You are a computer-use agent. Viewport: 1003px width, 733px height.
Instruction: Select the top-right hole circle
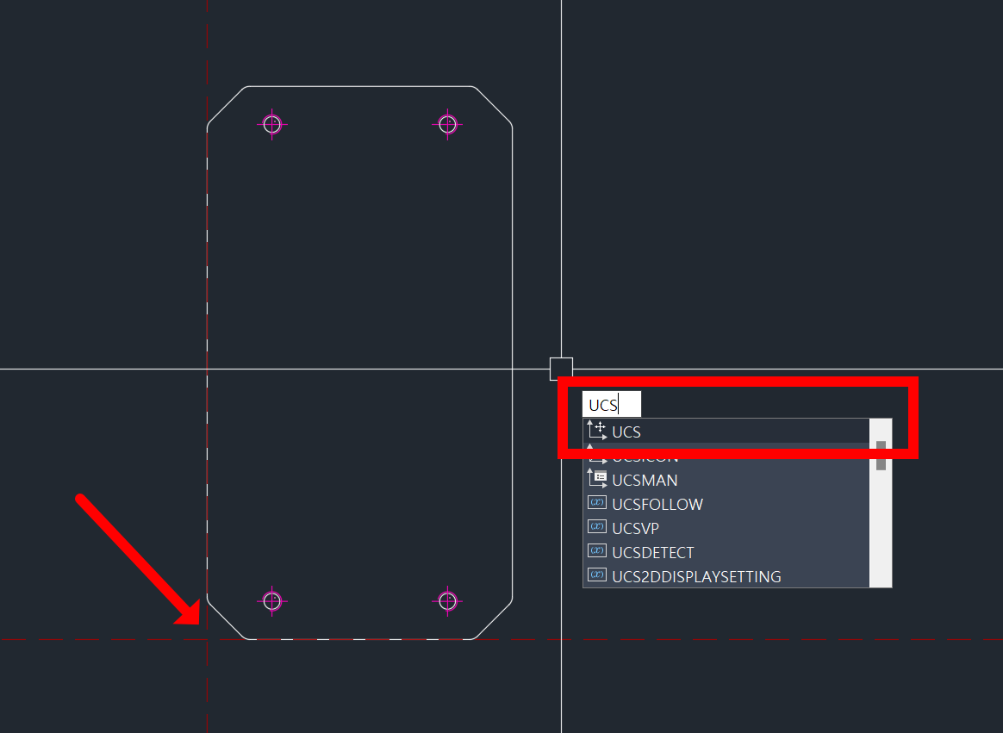[x=447, y=124]
